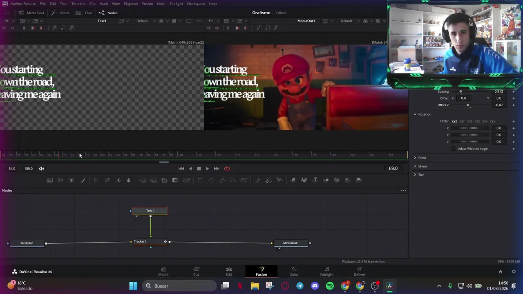Expand the Pivot section
The width and height of the screenshot is (523, 294).
click(x=415, y=158)
